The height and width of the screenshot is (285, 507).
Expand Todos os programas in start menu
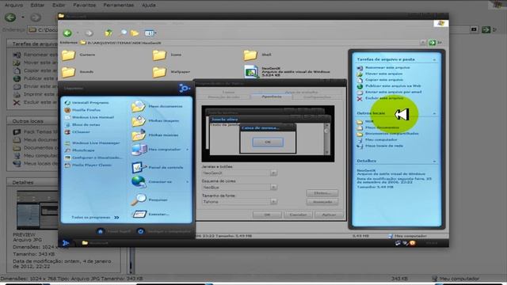[95, 218]
